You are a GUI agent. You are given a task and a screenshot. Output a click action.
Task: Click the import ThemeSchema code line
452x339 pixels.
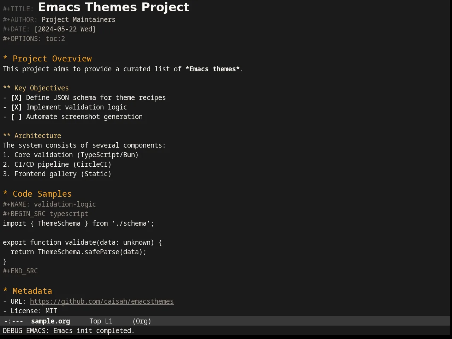click(78, 223)
